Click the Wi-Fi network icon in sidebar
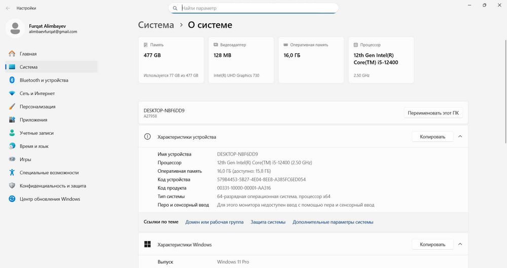 pyautogui.click(x=12, y=93)
